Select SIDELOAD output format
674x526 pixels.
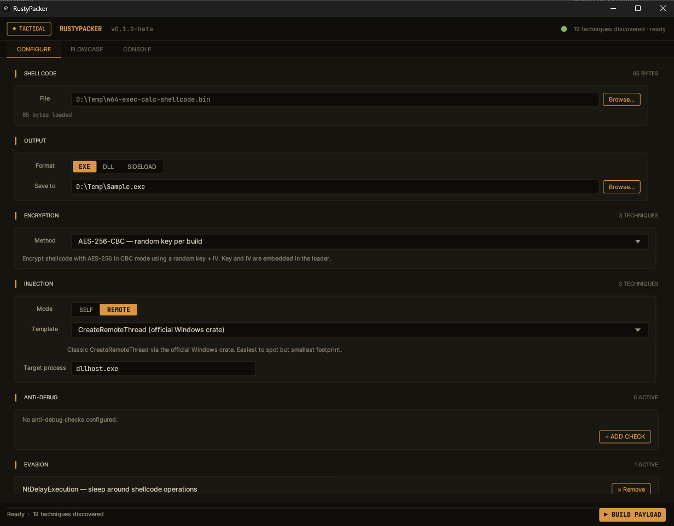142,167
